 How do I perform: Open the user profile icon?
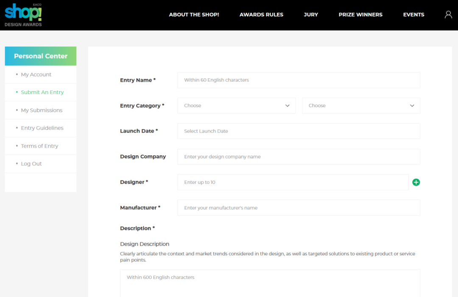(448, 15)
